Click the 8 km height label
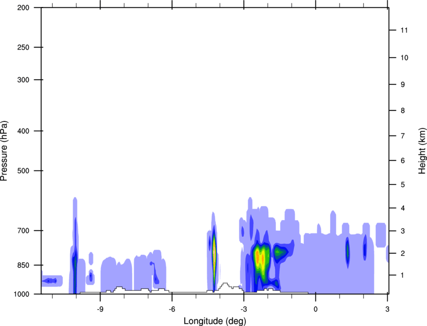The width and height of the screenshot is (427, 326). point(403,110)
